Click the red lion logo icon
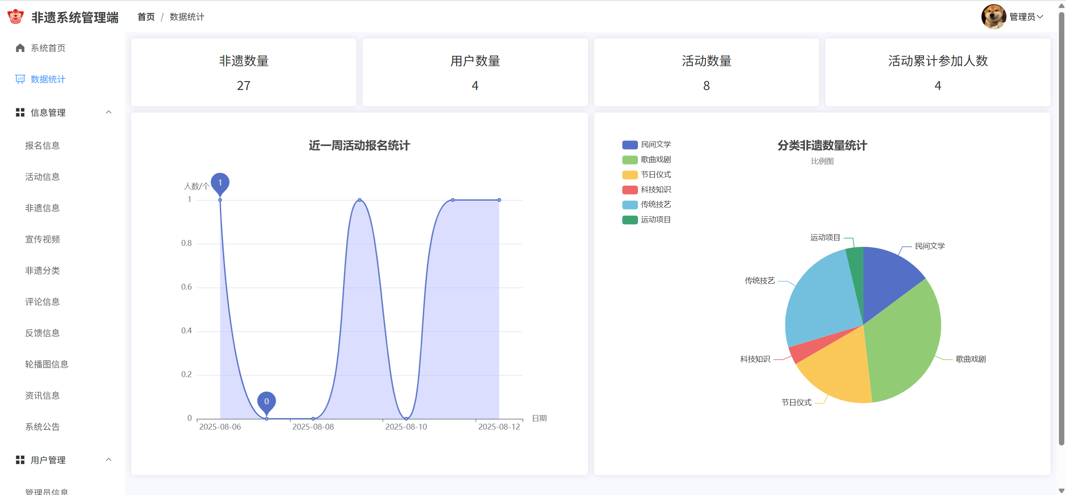1066x495 pixels. 16,17
